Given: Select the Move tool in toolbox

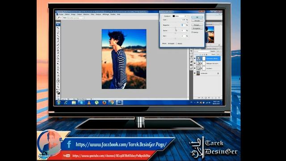Looking at the screenshot, I should point(58,28).
